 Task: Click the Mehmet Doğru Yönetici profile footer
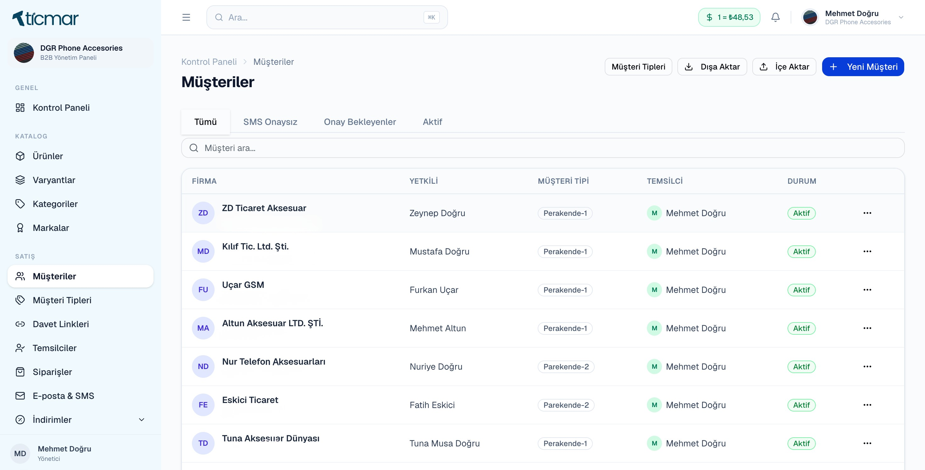point(81,453)
